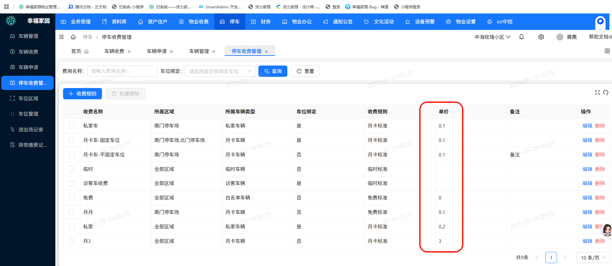Select page 1 in pagination
Viewport: 612px width, 266px height.
(x=551, y=258)
